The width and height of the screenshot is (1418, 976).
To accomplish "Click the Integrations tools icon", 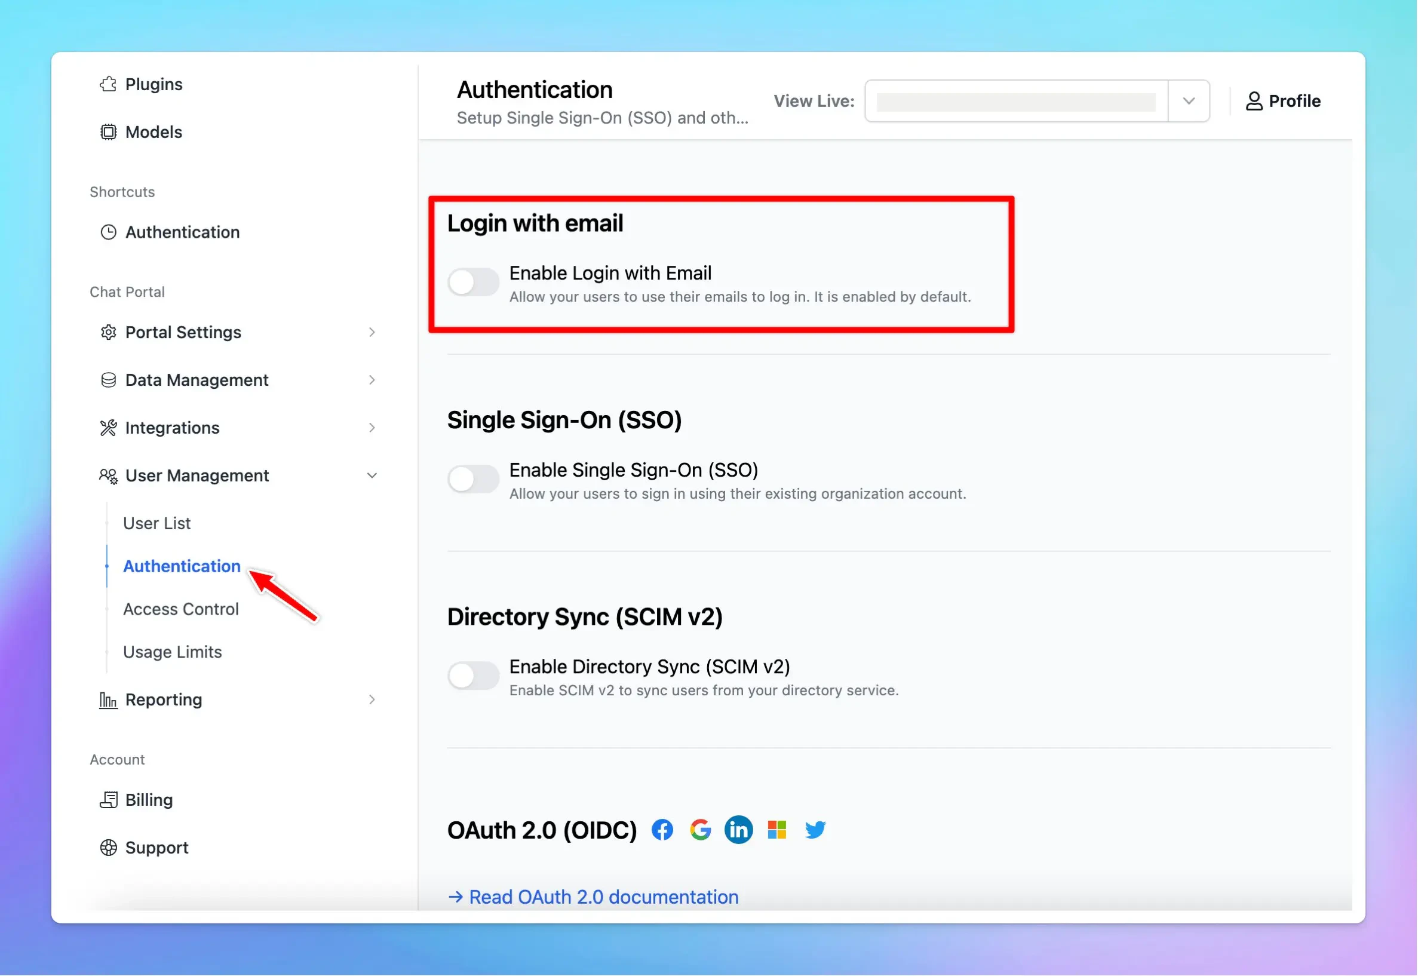I will pyautogui.click(x=108, y=428).
